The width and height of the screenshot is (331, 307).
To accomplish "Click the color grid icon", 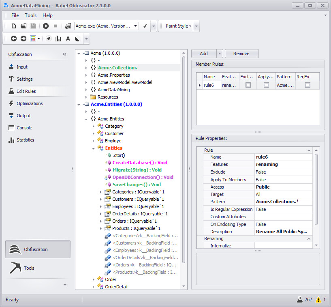I will (x=33, y=39).
